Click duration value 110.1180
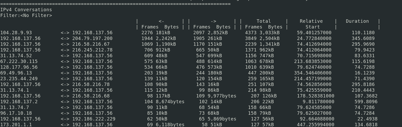Viewport: 402px width, 127px height. tap(363, 33)
